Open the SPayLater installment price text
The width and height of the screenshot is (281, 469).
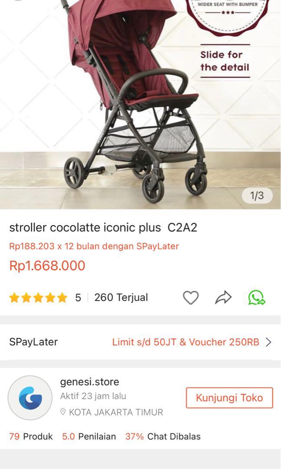click(94, 246)
